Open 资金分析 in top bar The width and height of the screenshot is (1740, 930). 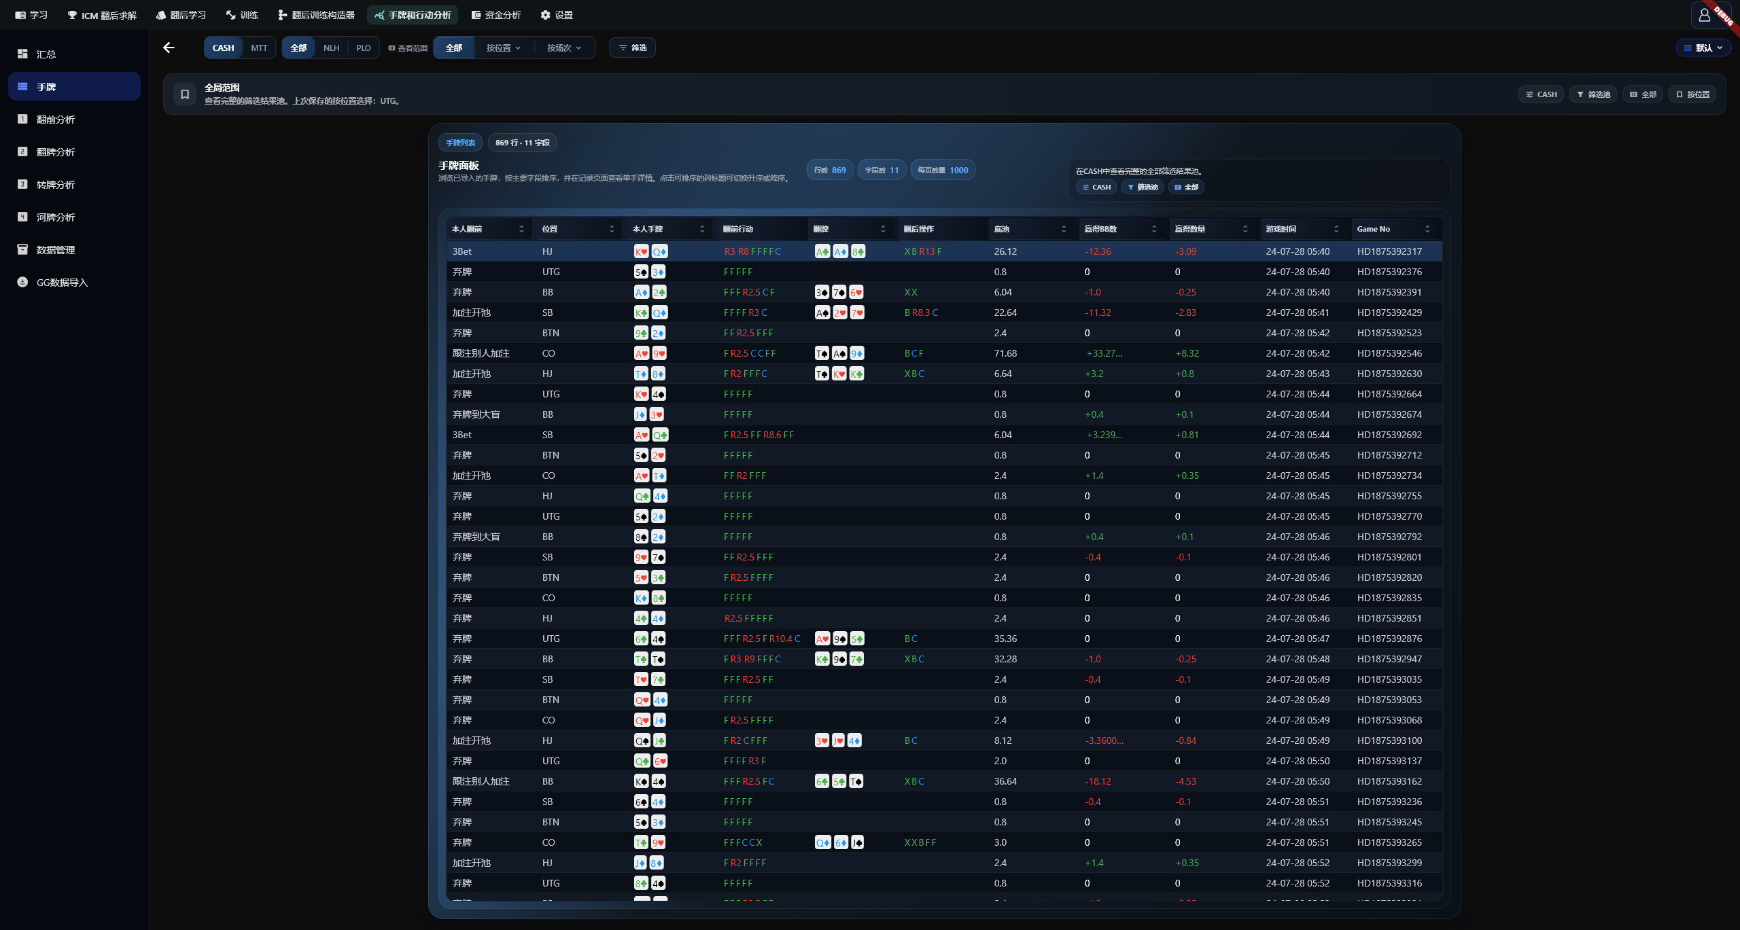click(x=496, y=15)
